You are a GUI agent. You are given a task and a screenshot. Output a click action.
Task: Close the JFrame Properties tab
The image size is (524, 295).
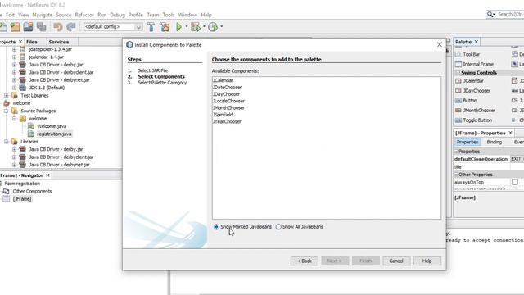pyautogui.click(x=510, y=133)
